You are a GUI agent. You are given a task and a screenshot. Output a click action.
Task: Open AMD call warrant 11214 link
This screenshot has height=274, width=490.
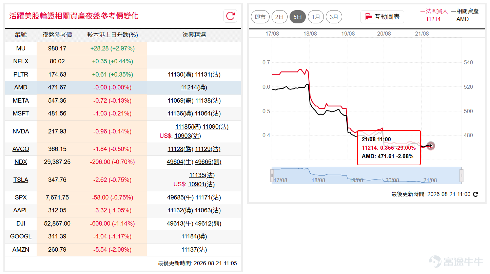[194, 87]
